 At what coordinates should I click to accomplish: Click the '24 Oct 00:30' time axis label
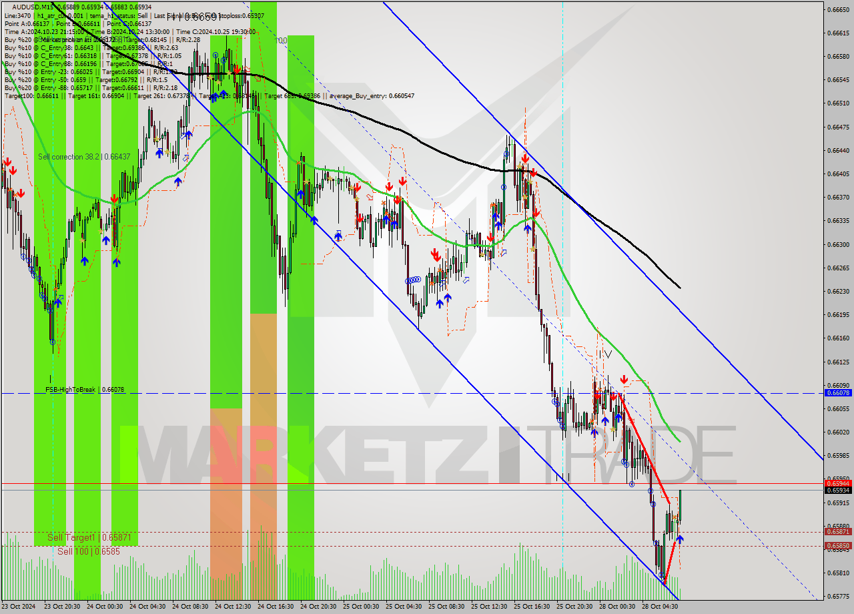[105, 607]
